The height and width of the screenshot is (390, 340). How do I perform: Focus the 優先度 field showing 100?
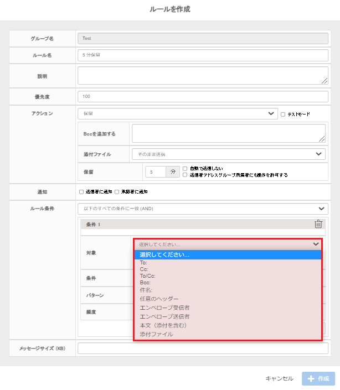pyautogui.click(x=203, y=96)
